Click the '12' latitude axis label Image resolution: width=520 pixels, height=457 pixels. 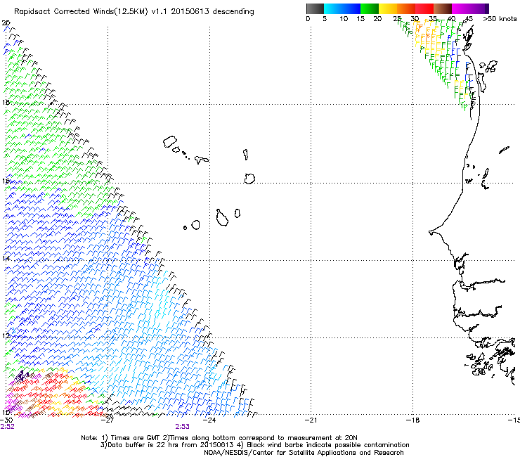click(6, 335)
